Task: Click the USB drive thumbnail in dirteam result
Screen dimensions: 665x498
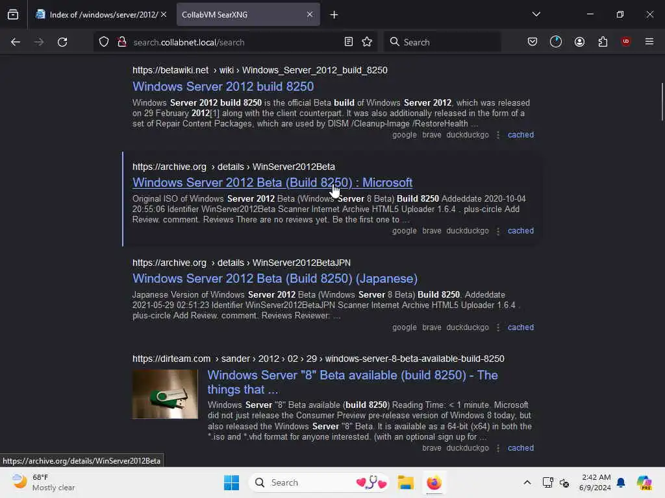Action: (x=165, y=394)
